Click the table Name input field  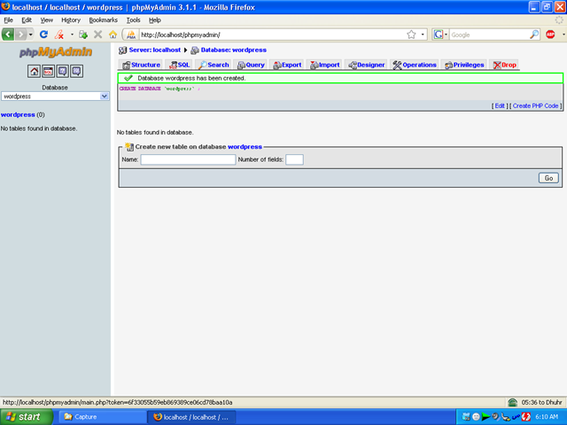(x=188, y=159)
